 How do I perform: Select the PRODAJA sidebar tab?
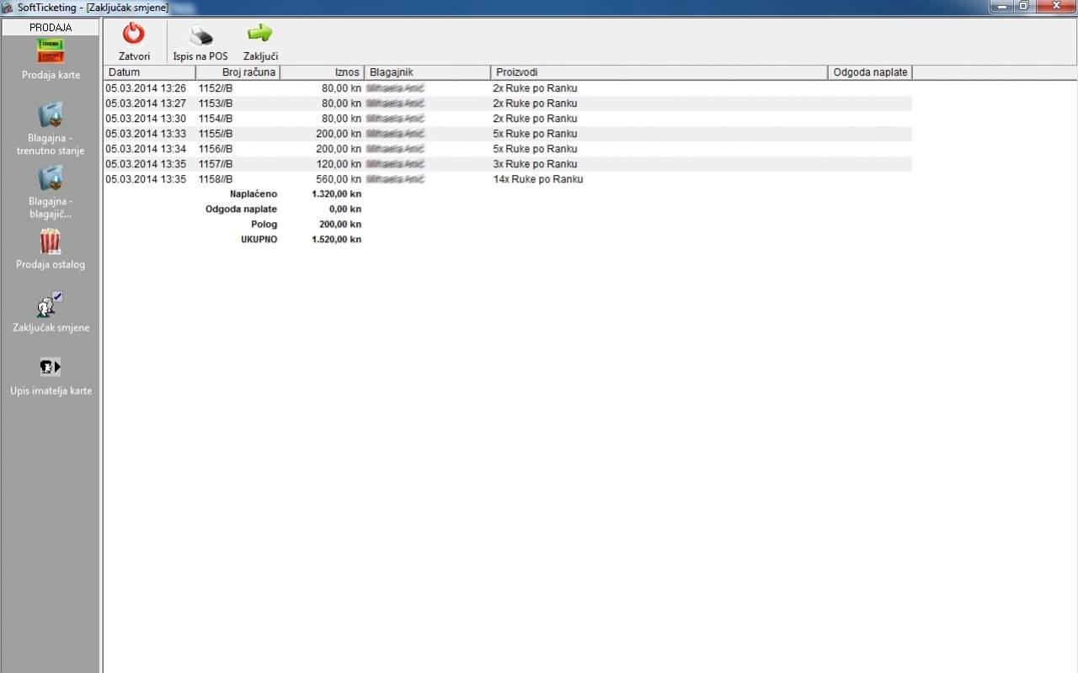[51, 27]
